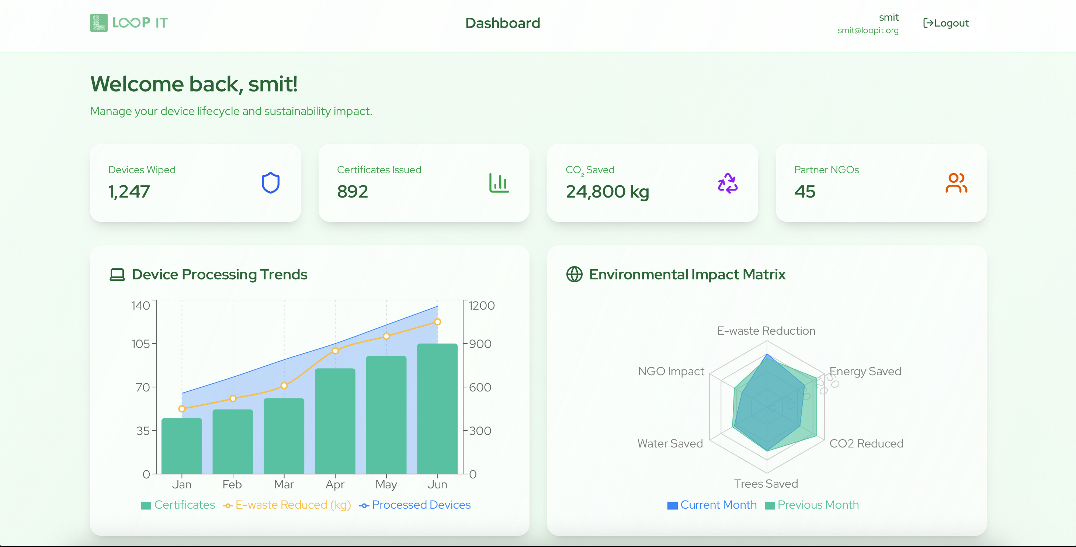
Task: Click the LOOP IT logo icon
Action: 98,22
